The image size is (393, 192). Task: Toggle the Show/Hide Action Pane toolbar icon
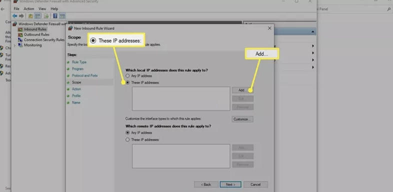tap(62, 16)
